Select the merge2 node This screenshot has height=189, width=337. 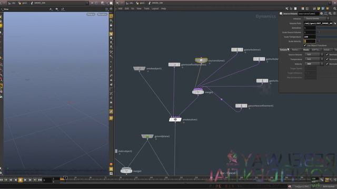(x=198, y=92)
